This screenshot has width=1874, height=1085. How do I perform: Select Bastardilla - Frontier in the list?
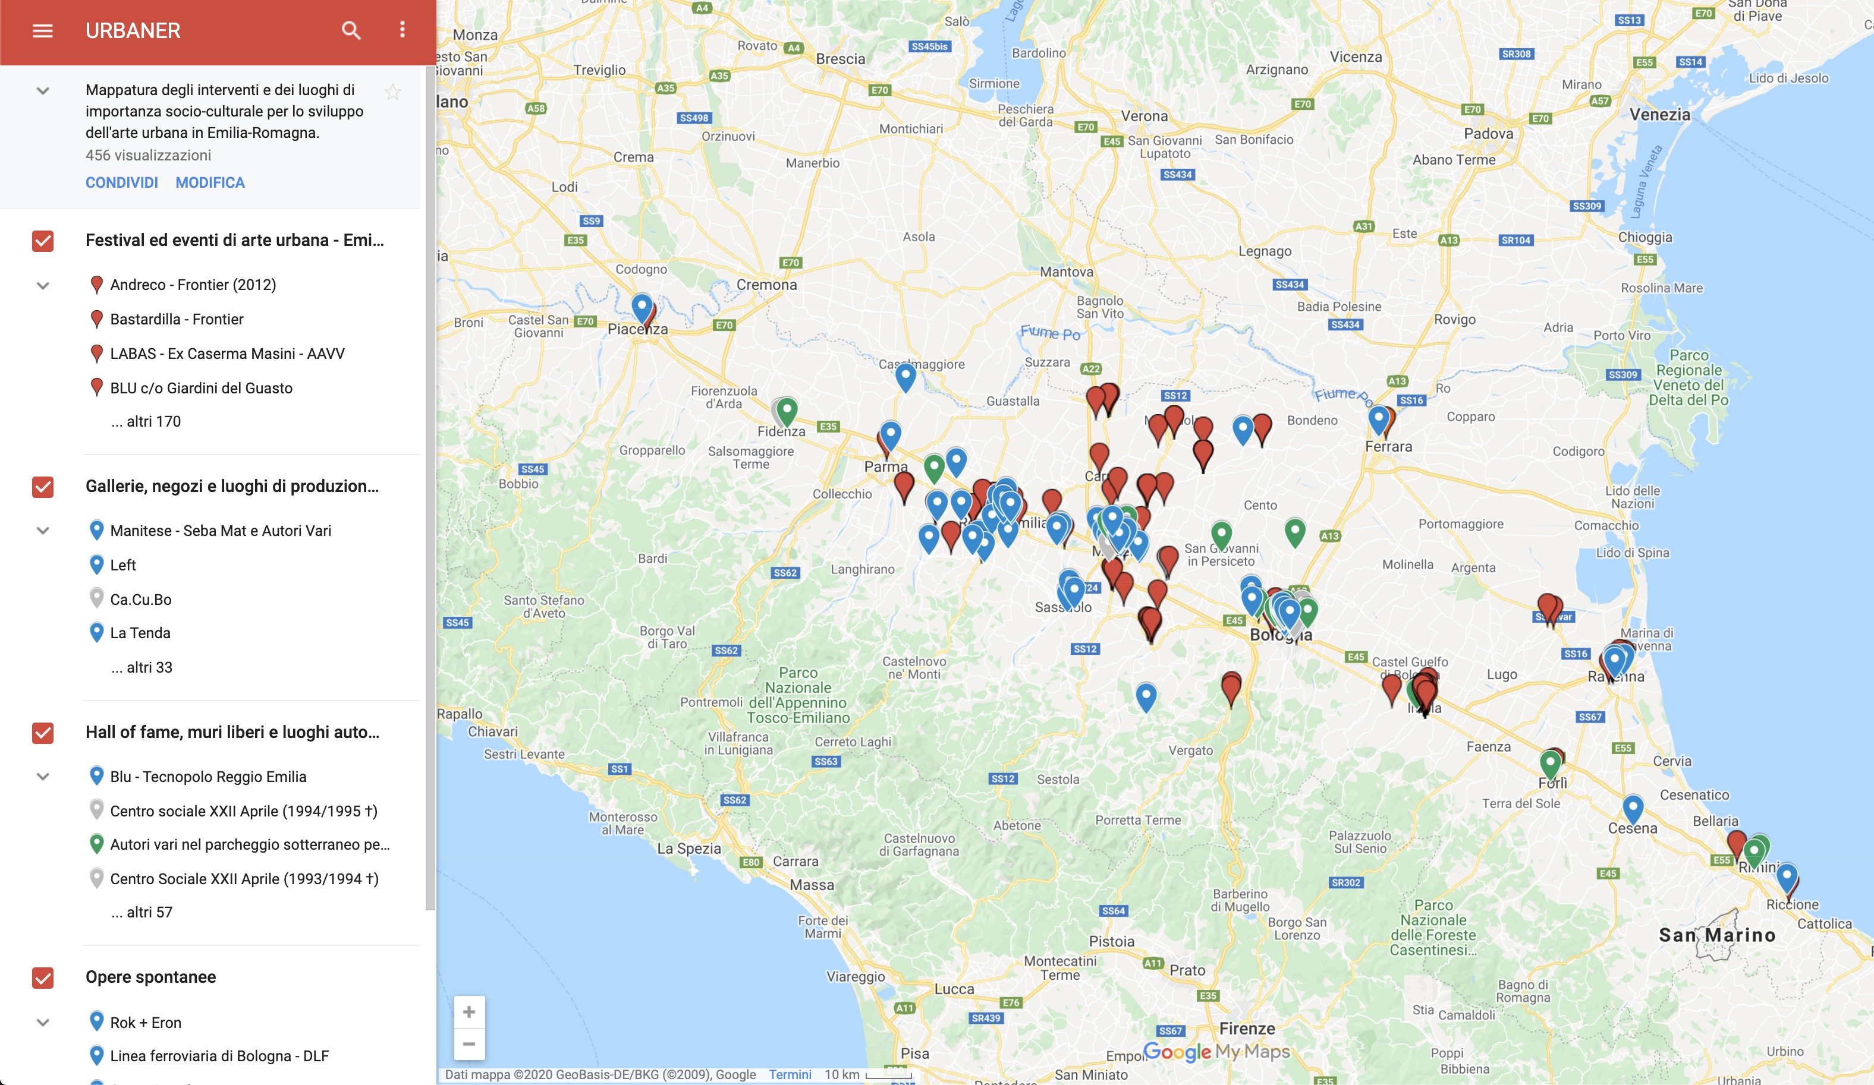coord(176,319)
